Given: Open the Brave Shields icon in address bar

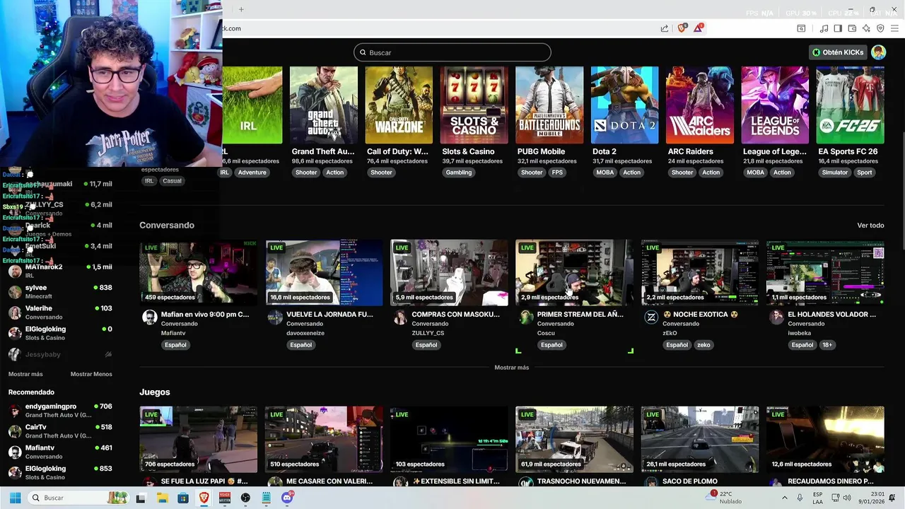Looking at the screenshot, I should pos(682,28).
